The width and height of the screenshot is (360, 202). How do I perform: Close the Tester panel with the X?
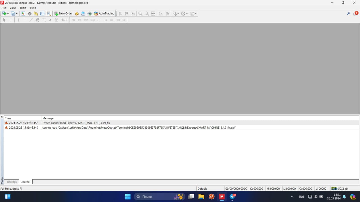[2, 117]
